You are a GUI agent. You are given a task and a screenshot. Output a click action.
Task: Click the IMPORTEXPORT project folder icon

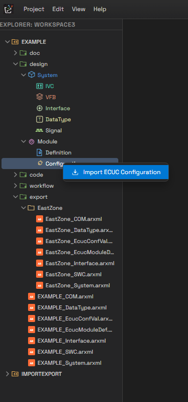15,374
